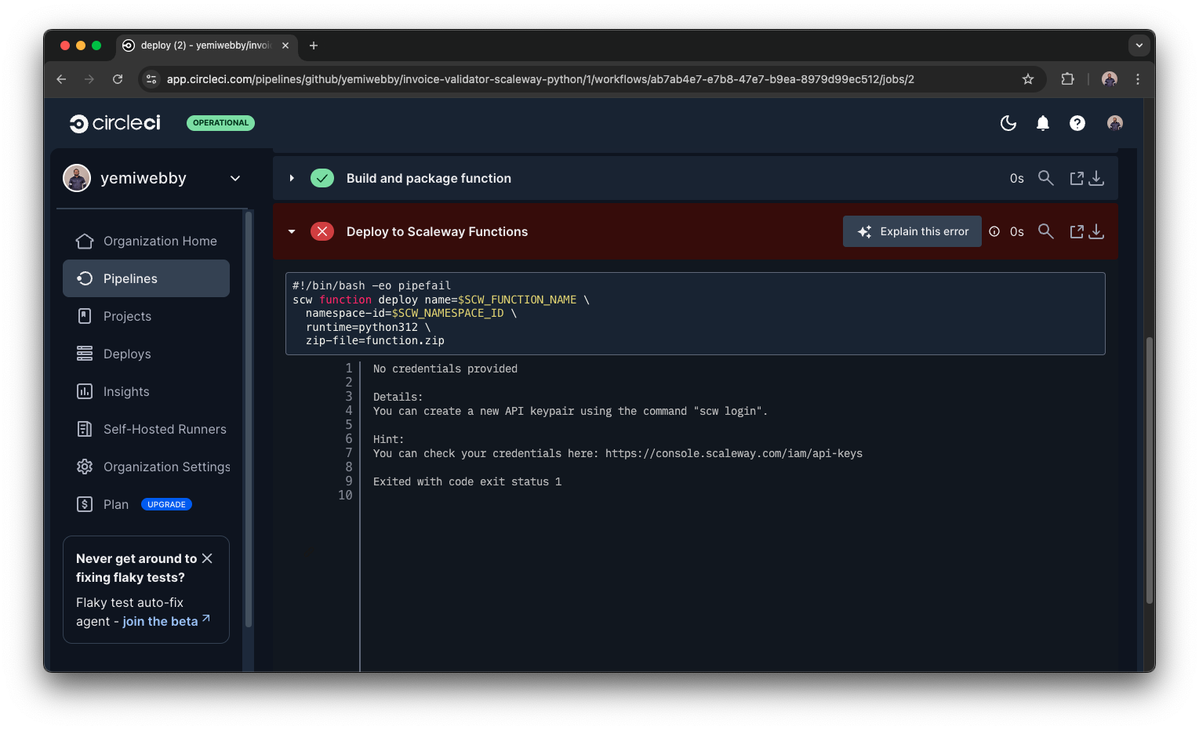Go to Organization Home

(x=146, y=241)
